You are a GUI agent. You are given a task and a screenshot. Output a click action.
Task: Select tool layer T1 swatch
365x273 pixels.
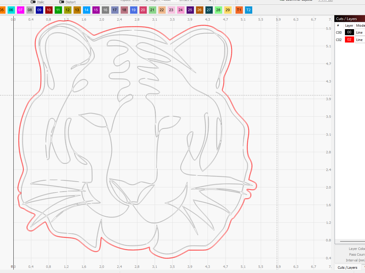239,10
